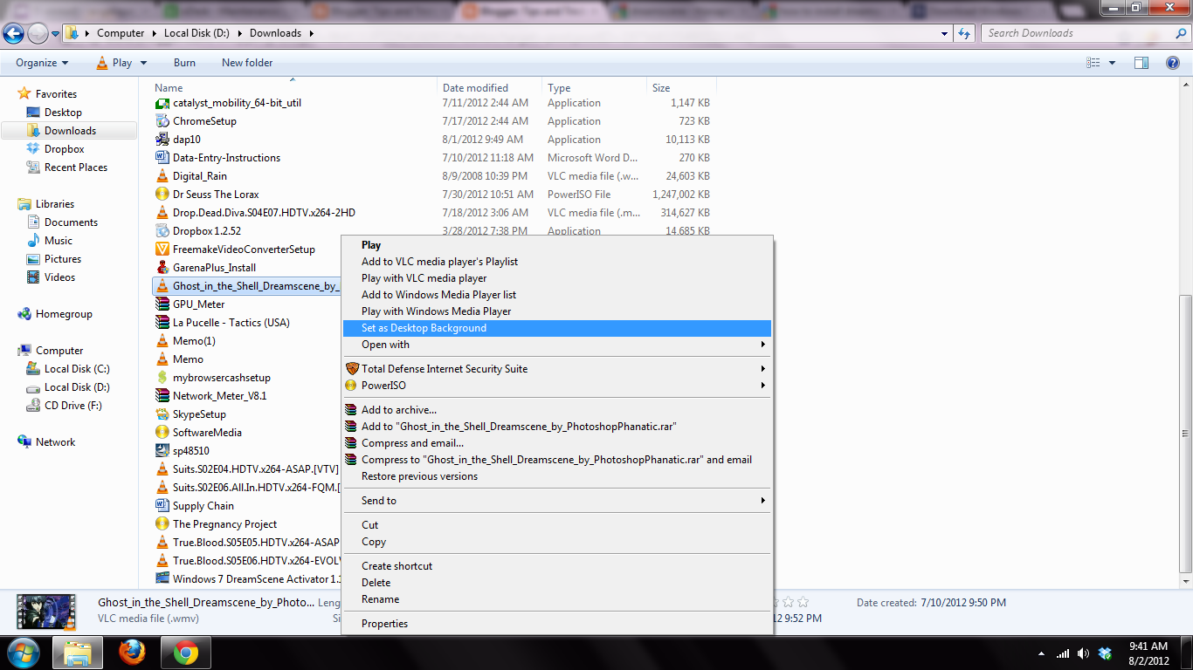Viewport: 1193px width, 670px height.
Task: Select Delete in the context menu
Action: 376,583
